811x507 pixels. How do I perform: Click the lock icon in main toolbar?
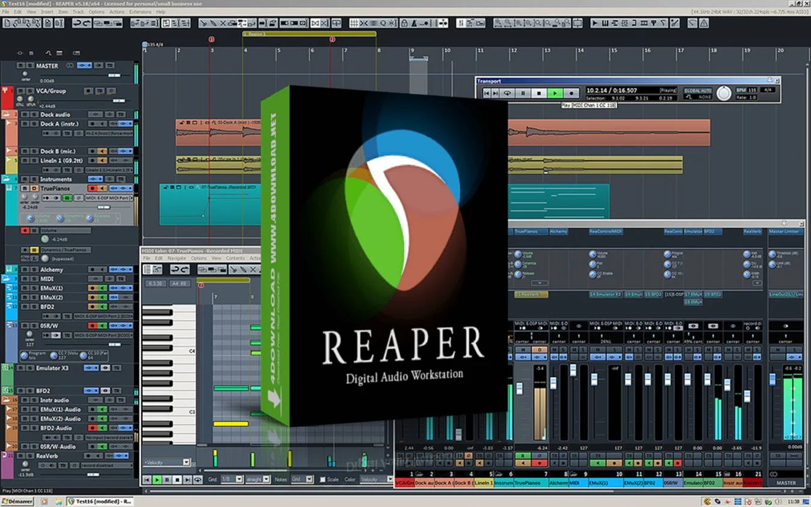tap(405, 23)
